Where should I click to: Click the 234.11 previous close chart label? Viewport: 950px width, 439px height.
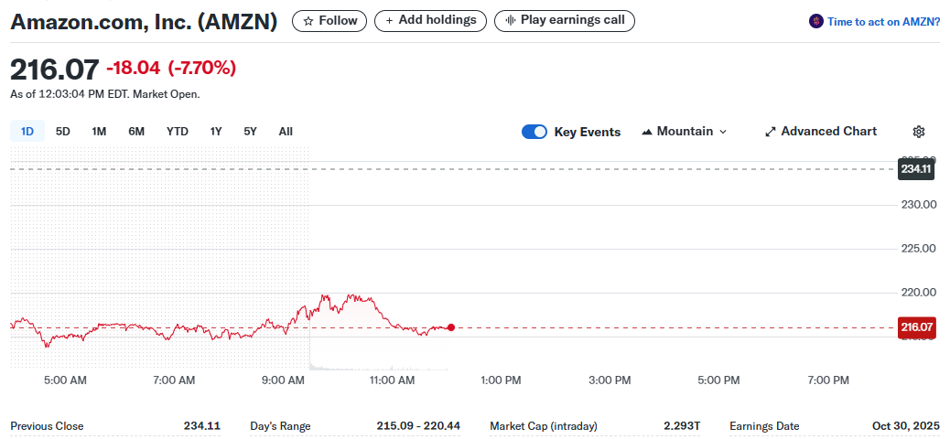(915, 169)
